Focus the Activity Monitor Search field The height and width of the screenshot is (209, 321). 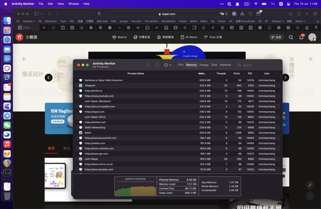258,65
